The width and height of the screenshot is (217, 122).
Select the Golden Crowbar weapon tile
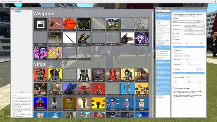55,39
